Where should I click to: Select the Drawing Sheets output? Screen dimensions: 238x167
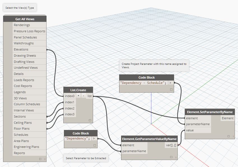[29, 56]
